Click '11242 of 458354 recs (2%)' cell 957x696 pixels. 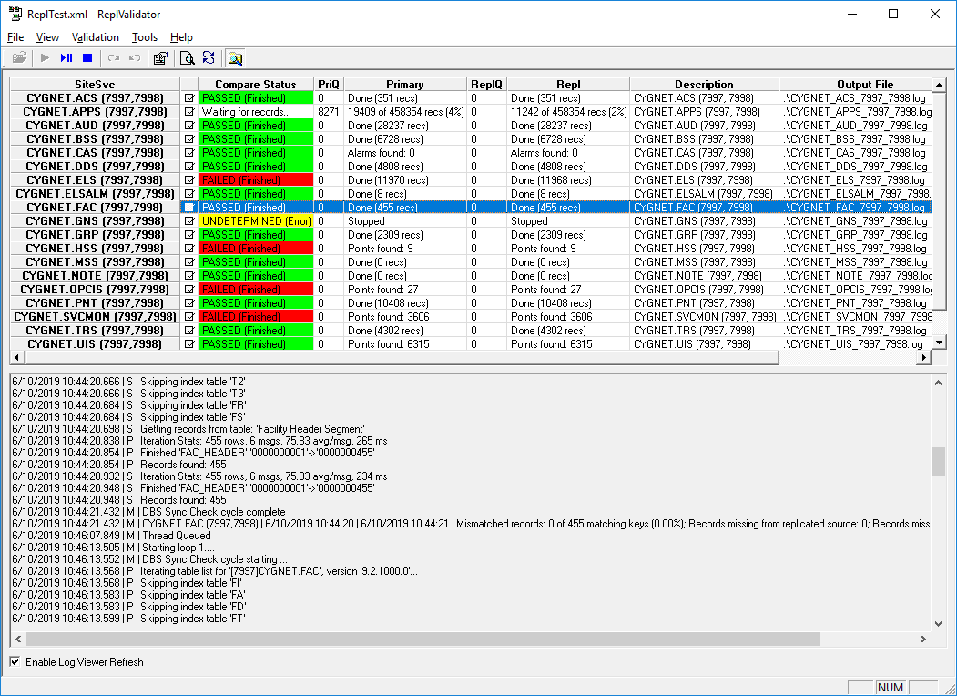(568, 112)
